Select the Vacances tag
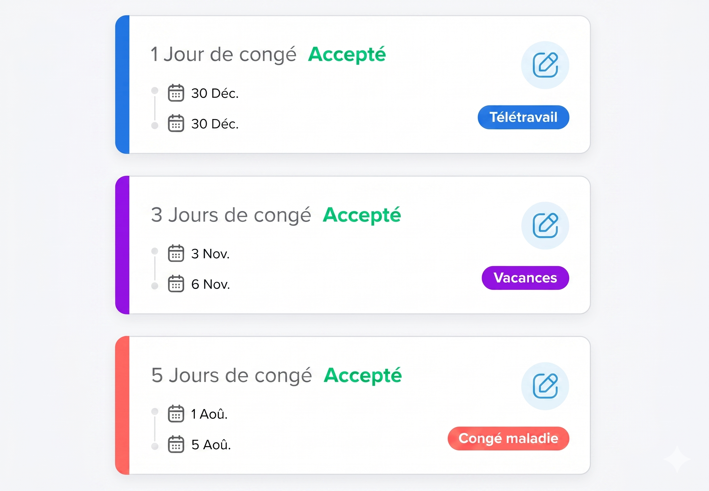The height and width of the screenshot is (491, 709). tap(526, 278)
